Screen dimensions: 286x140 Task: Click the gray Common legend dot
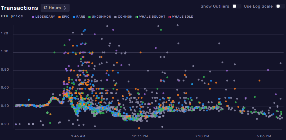tap(115, 17)
